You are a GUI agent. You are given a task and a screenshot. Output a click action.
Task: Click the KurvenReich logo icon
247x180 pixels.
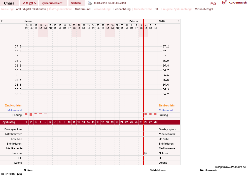(x=224, y=3)
